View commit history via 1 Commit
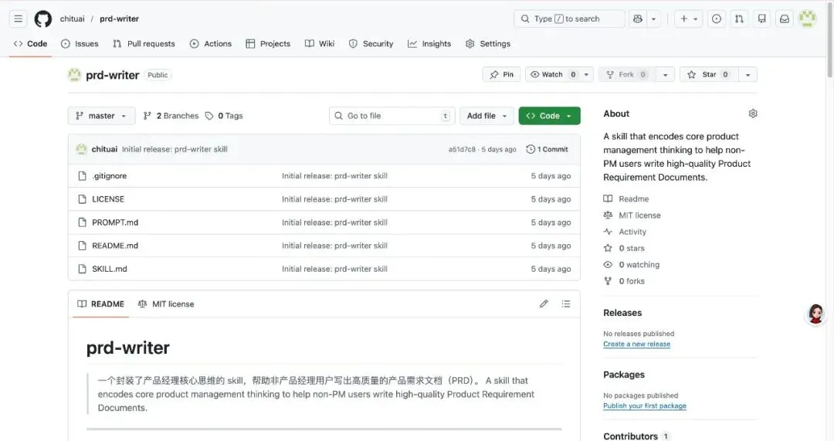This screenshot has width=834, height=441. coord(548,149)
